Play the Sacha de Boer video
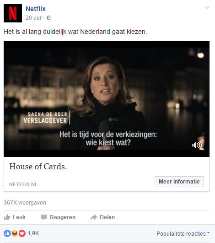 pos(107,99)
